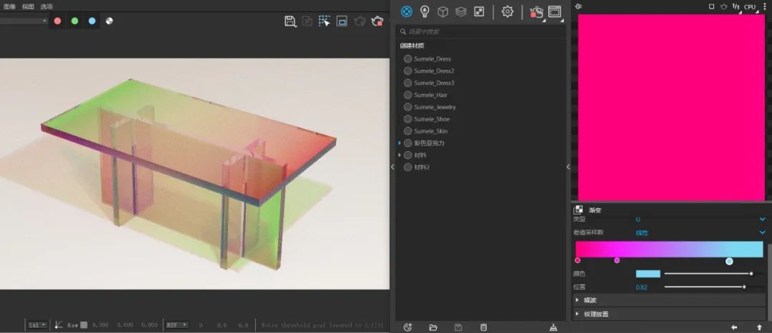Open the Lights tab (bulb icon)
The height and width of the screenshot is (333, 772).
(425, 11)
